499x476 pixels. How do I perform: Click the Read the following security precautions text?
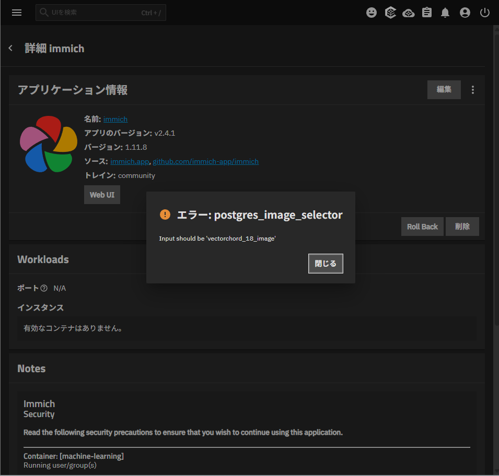(183, 433)
